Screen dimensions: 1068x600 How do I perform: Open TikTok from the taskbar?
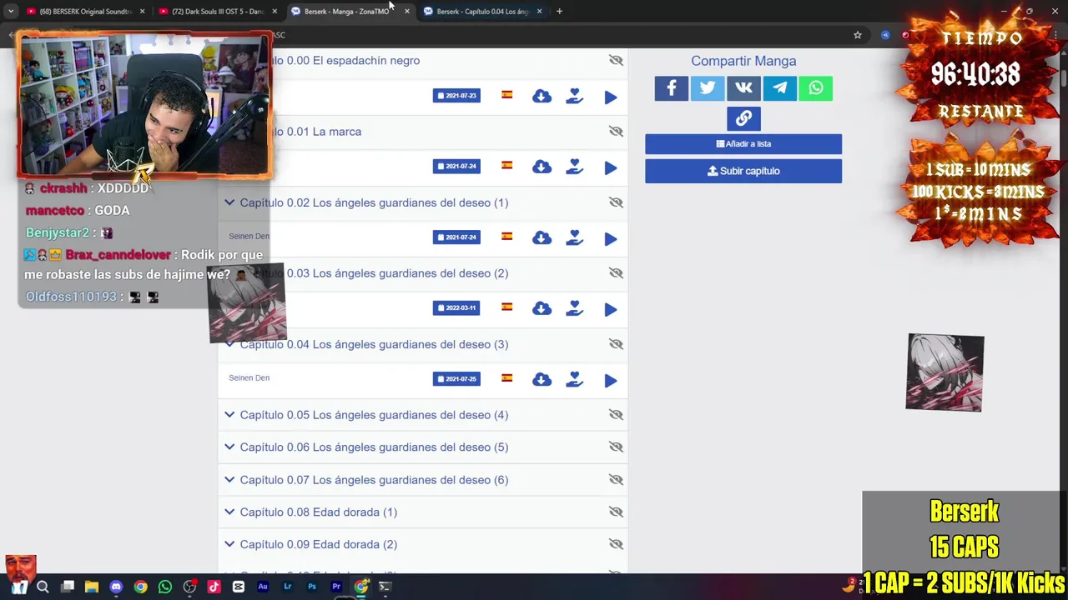(x=214, y=587)
